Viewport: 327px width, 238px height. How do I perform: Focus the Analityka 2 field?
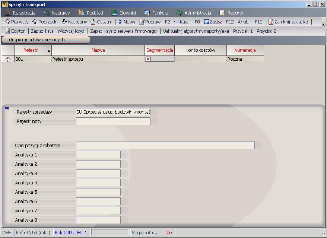[x=98, y=164]
